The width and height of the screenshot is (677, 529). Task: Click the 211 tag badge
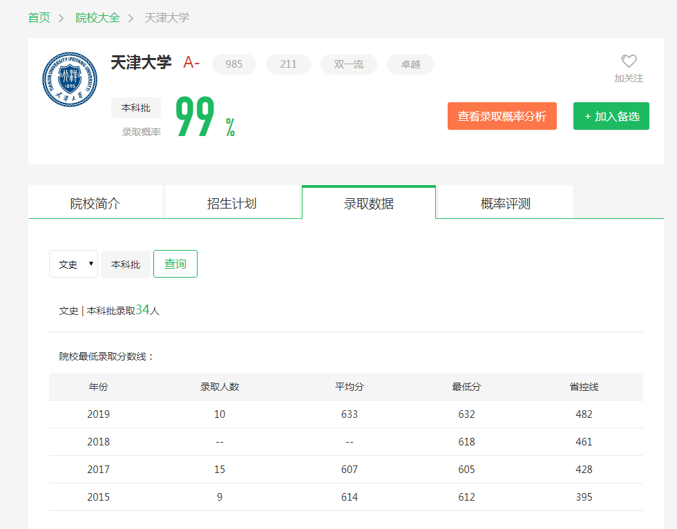[289, 64]
